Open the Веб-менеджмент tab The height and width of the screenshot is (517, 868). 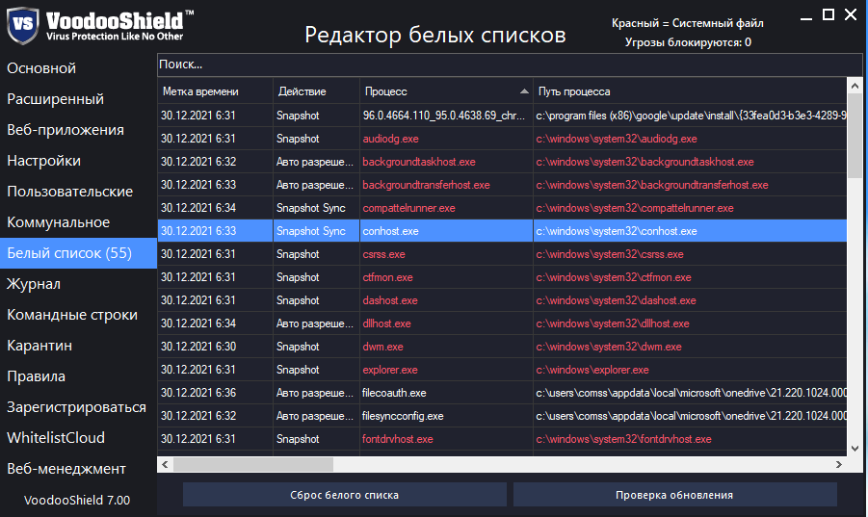click(x=66, y=469)
